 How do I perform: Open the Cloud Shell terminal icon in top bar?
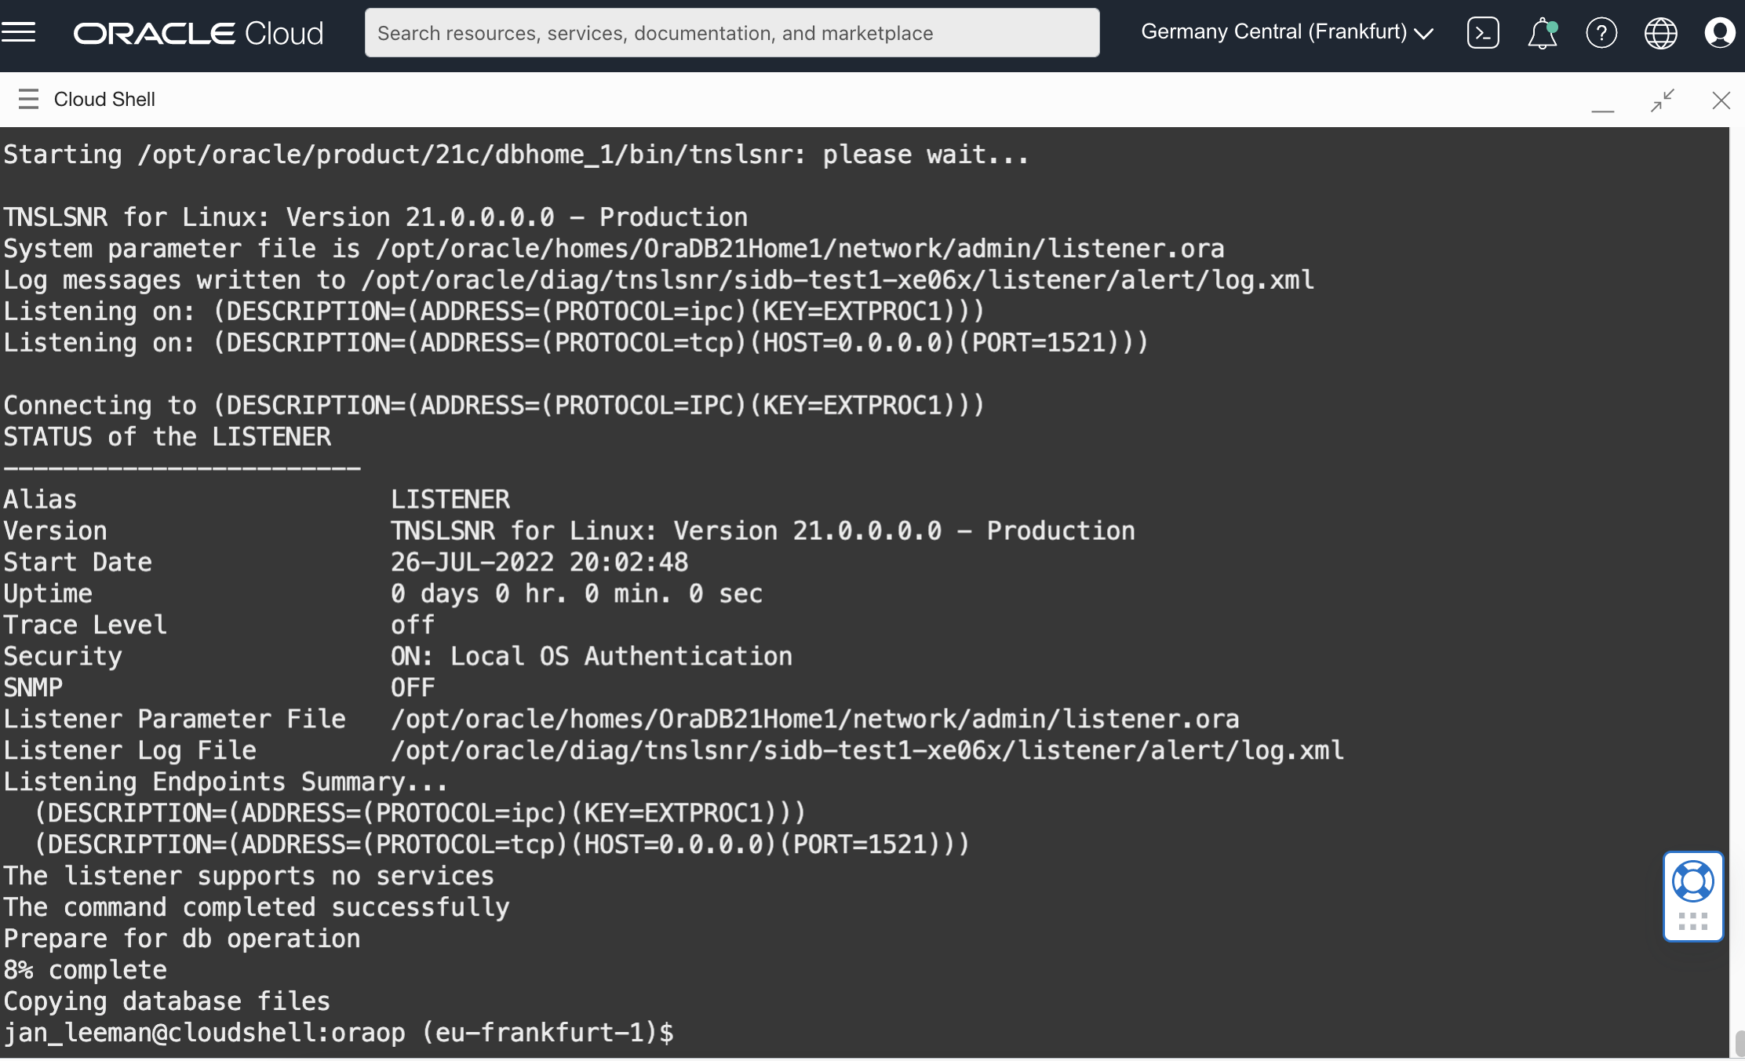pos(1481,32)
